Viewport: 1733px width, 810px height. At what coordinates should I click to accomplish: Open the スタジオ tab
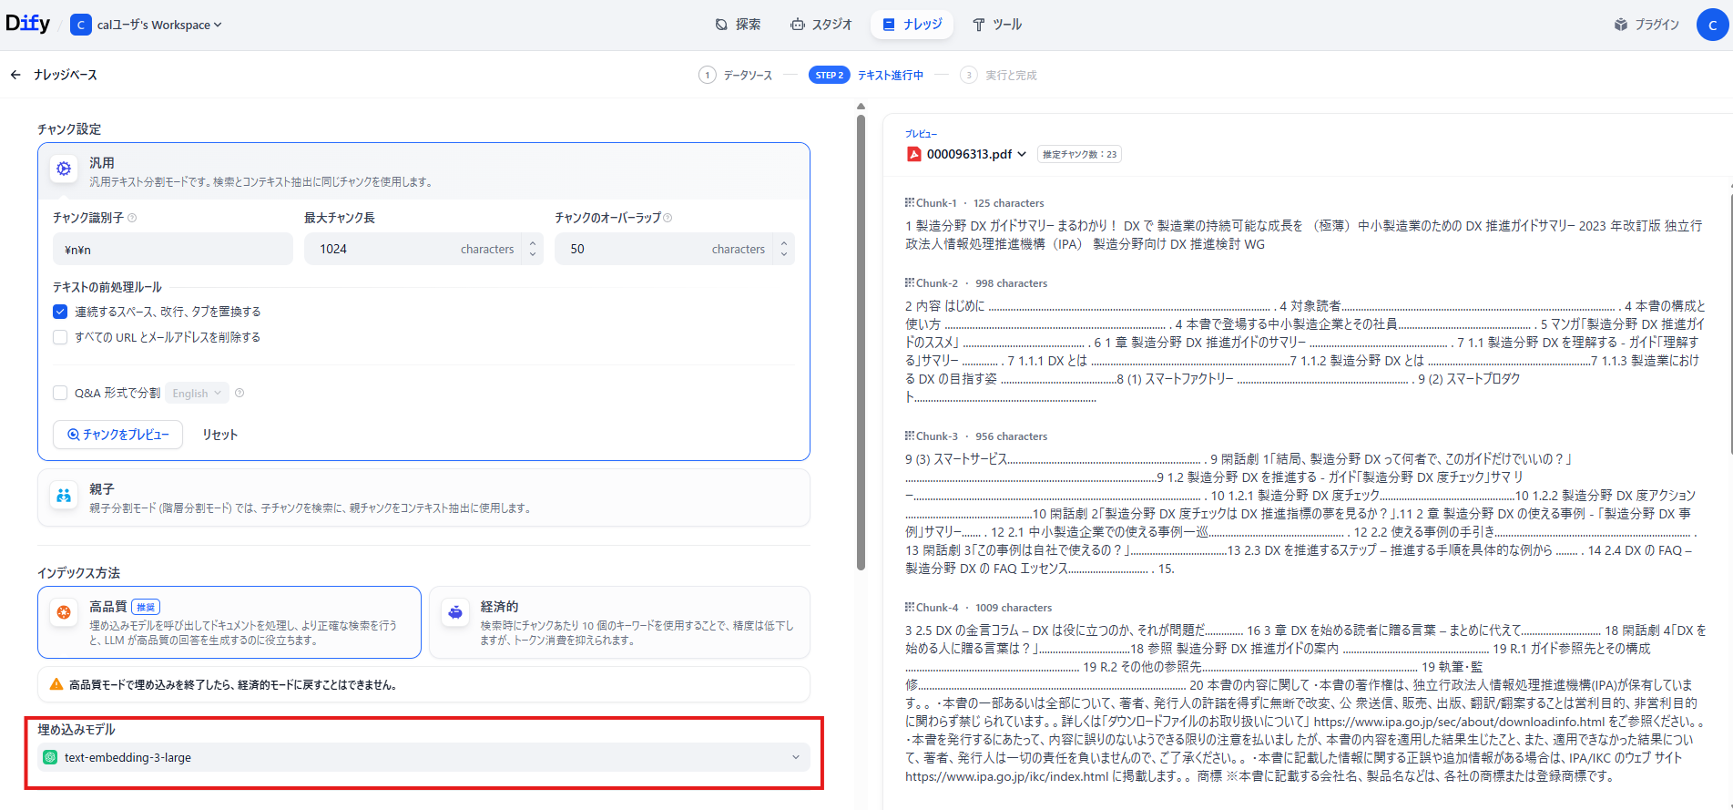tap(821, 25)
